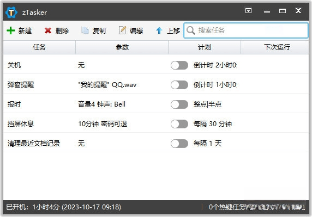Close the zTasker window
The height and width of the screenshot is (217, 312).
point(298,10)
